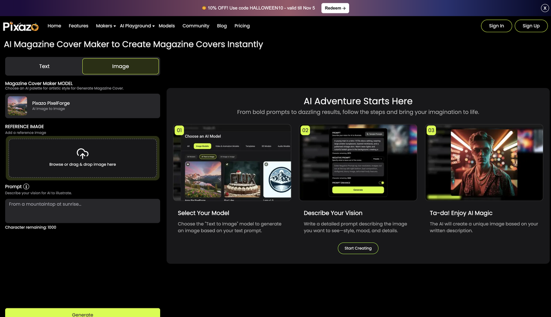The image size is (551, 317).
Task: Open the Blog
Action: click(x=222, y=26)
